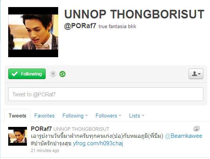Click the @PORaf7 handle under the name
The width and height of the screenshot is (210, 159).
tap(80, 26)
